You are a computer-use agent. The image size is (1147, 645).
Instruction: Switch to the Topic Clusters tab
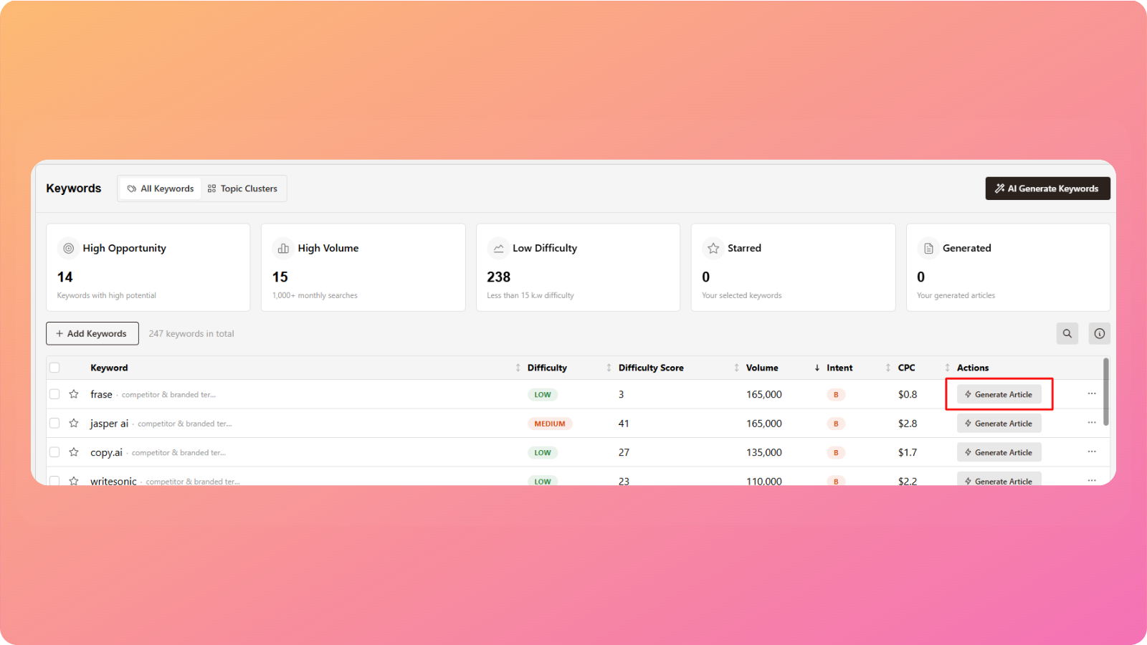tap(242, 188)
